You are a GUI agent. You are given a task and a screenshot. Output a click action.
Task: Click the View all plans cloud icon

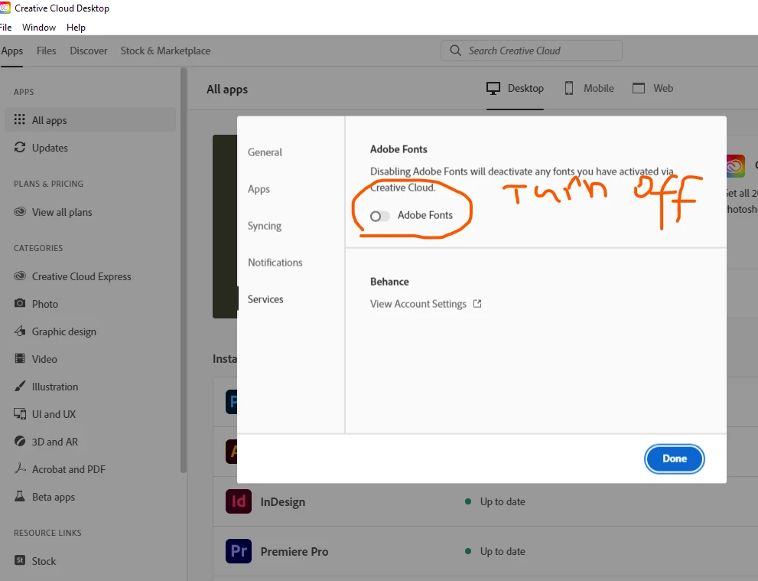pyautogui.click(x=19, y=211)
